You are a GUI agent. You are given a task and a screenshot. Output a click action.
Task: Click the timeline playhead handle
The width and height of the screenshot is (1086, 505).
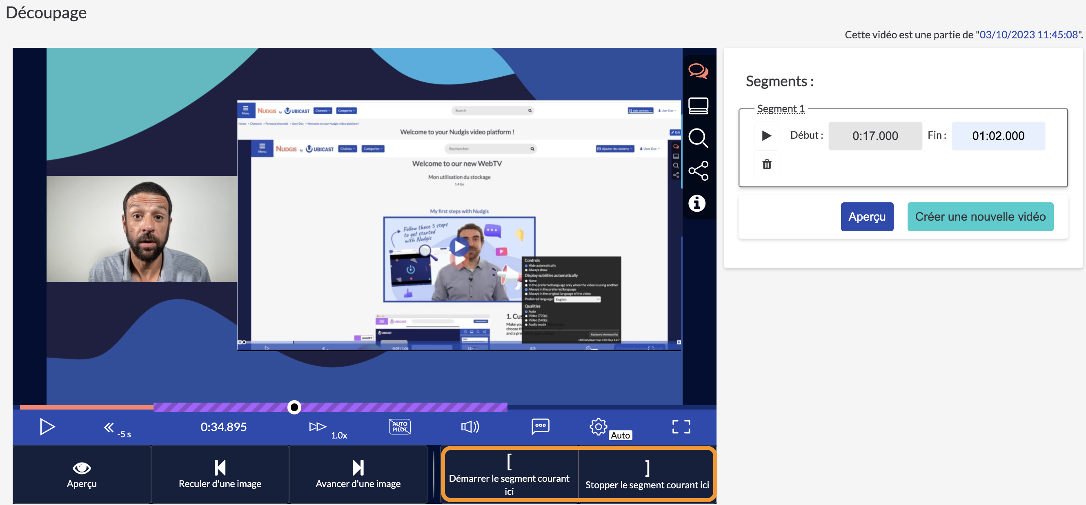[x=294, y=407]
